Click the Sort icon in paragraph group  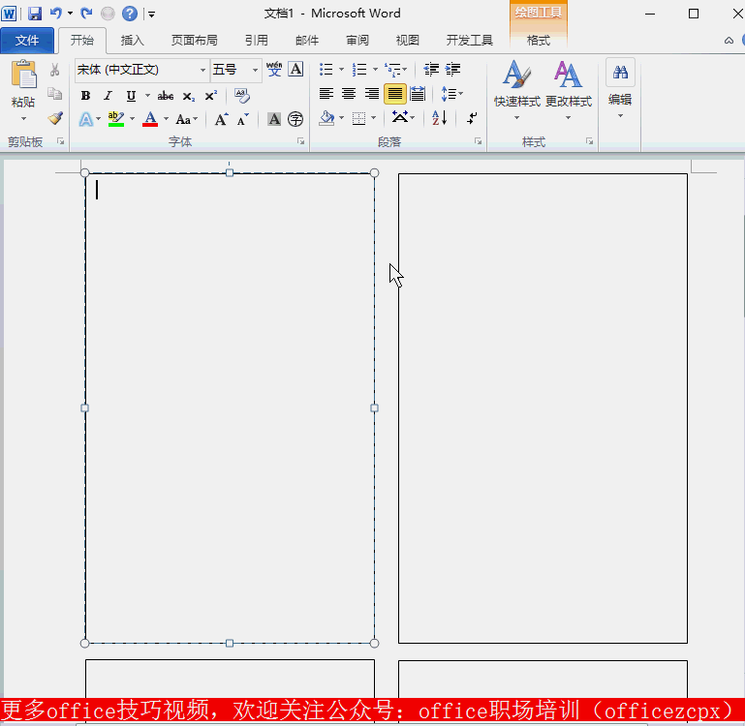point(439,118)
